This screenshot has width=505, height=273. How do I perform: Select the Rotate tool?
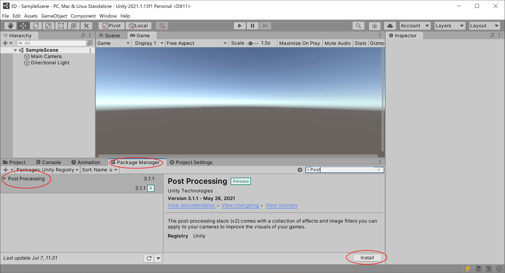[36, 26]
